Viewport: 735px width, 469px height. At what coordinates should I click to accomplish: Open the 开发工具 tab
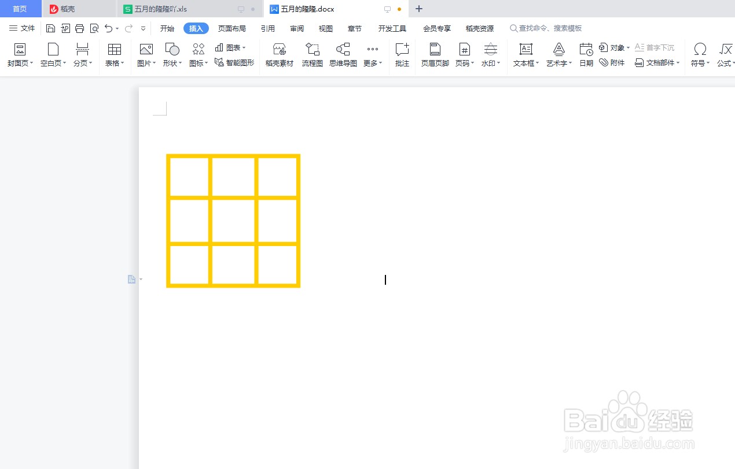[x=392, y=28]
